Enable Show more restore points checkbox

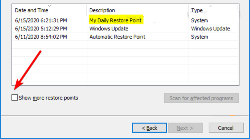click(14, 98)
